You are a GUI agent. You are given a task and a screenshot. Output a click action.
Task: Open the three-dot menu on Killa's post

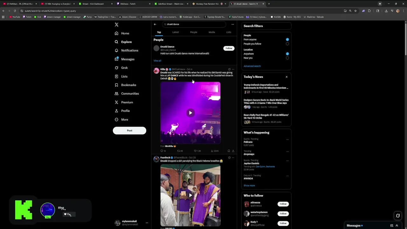click(233, 69)
